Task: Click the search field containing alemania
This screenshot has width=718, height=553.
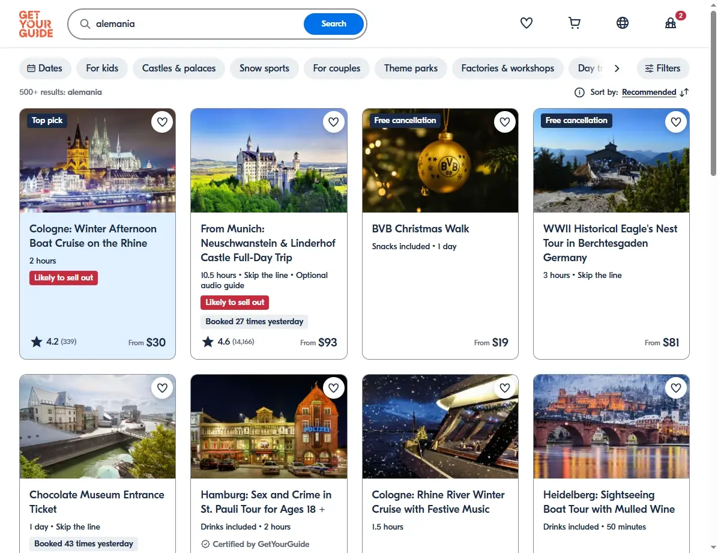Action: click(x=197, y=24)
